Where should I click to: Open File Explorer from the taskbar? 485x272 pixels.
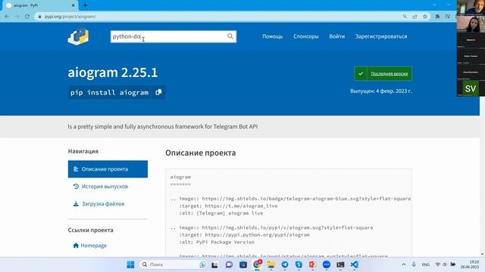(x=271, y=264)
